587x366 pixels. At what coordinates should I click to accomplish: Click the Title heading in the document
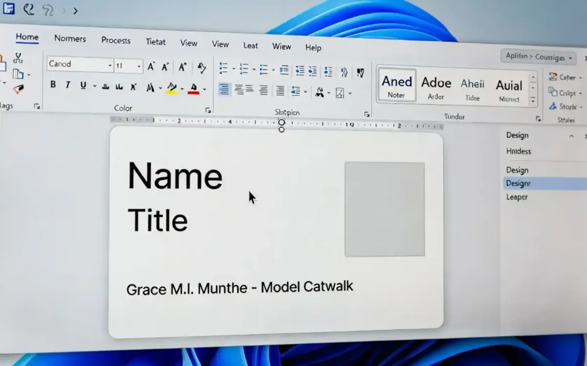(x=158, y=220)
